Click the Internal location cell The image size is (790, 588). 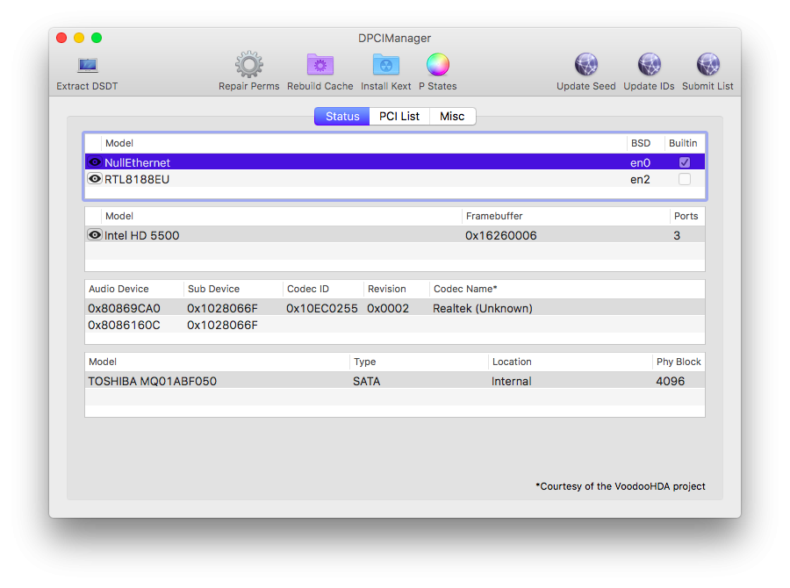[512, 382]
